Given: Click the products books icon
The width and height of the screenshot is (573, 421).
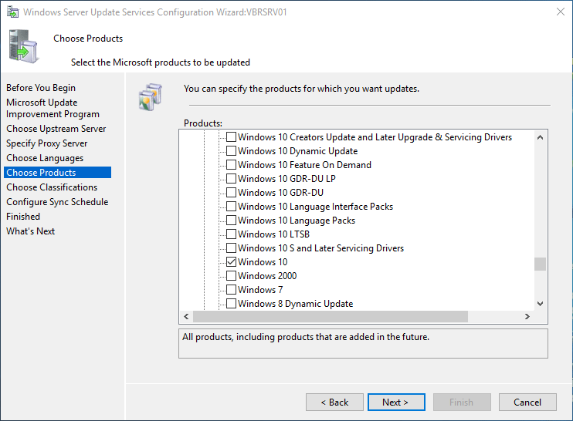Looking at the screenshot, I should [x=149, y=96].
